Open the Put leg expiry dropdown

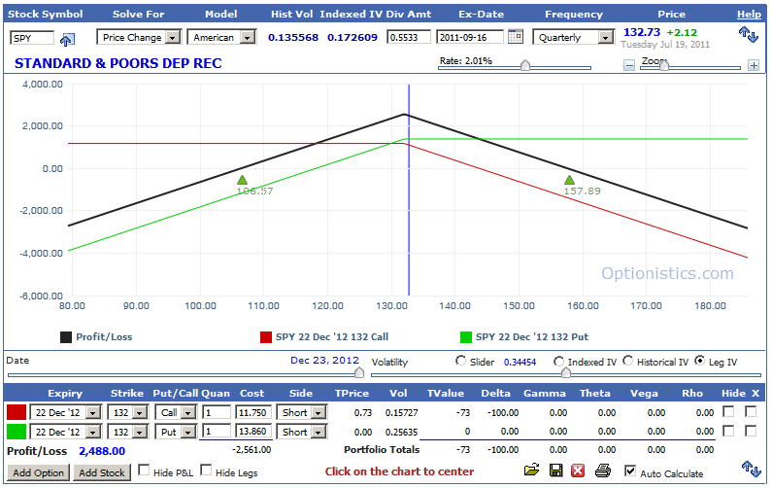point(65,432)
